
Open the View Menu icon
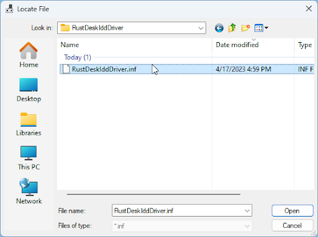click(x=259, y=28)
